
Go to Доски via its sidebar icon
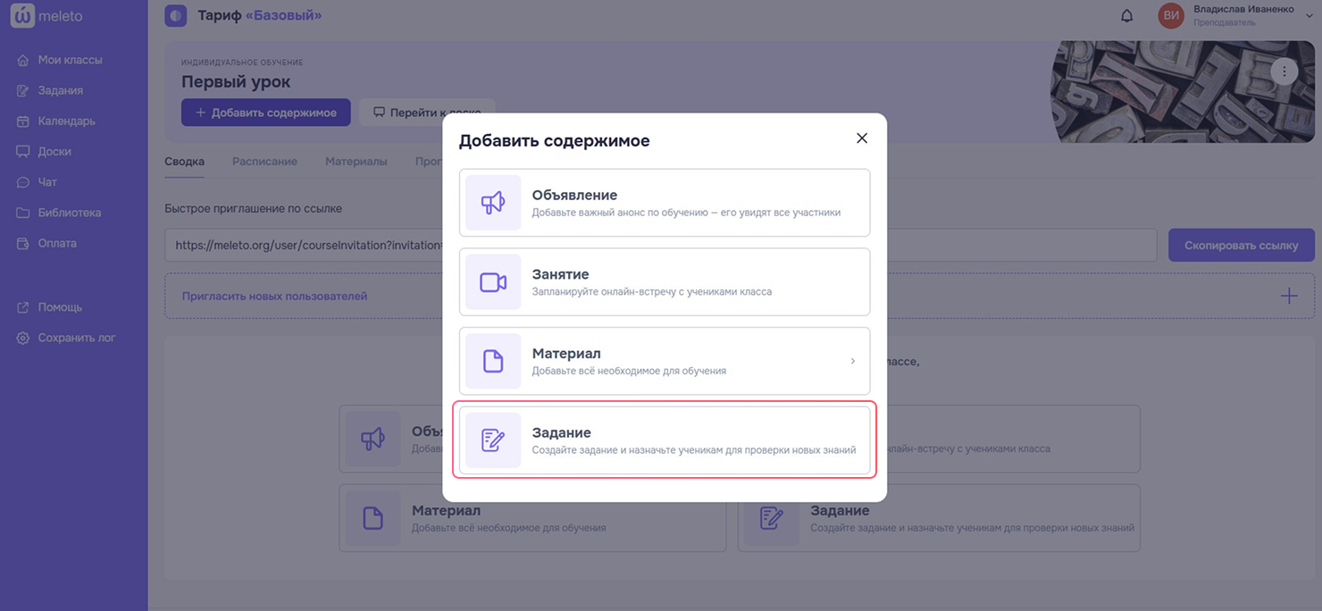coord(21,150)
